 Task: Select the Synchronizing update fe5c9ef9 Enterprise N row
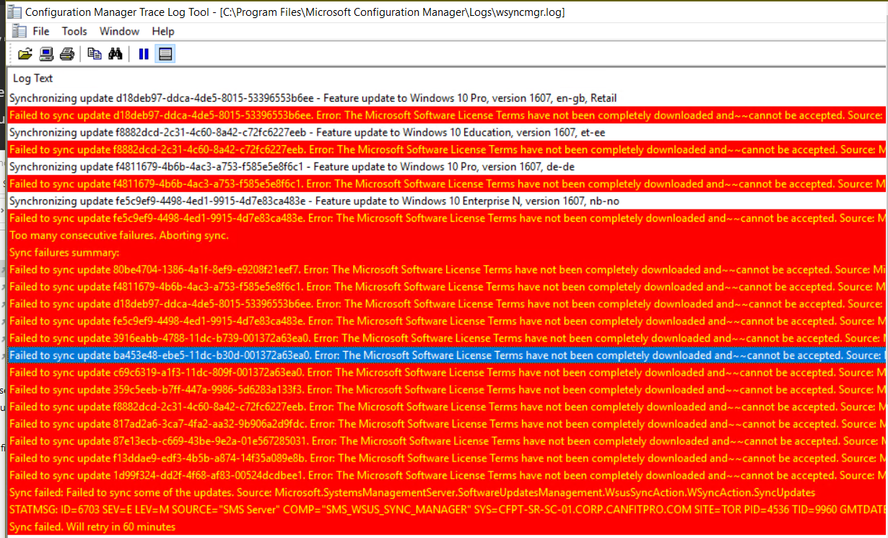pyautogui.click(x=447, y=201)
